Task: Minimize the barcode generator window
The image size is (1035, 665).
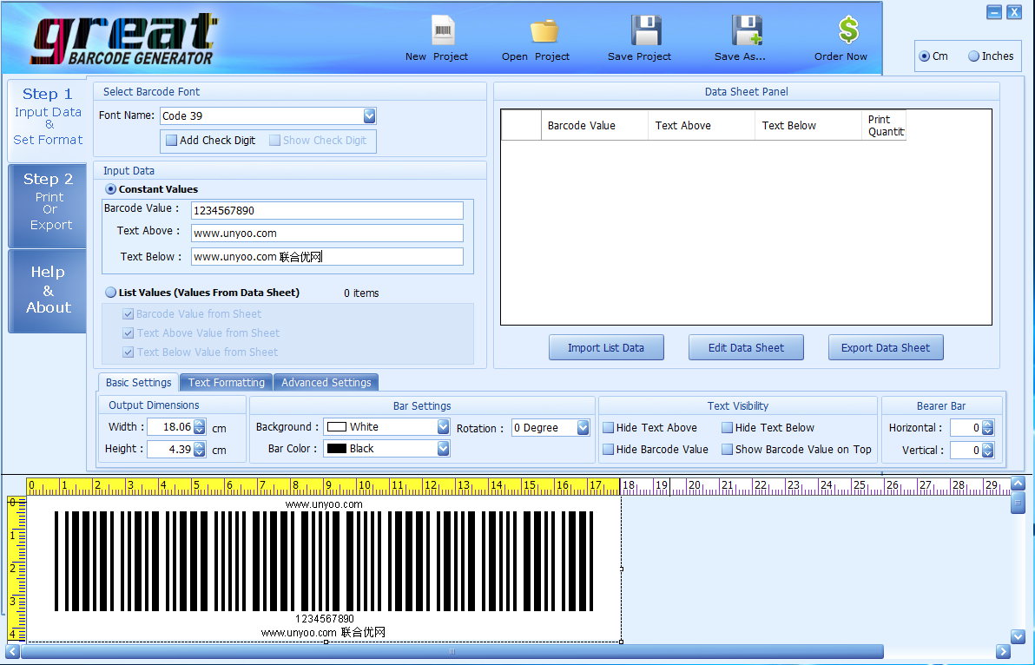Action: (x=994, y=12)
